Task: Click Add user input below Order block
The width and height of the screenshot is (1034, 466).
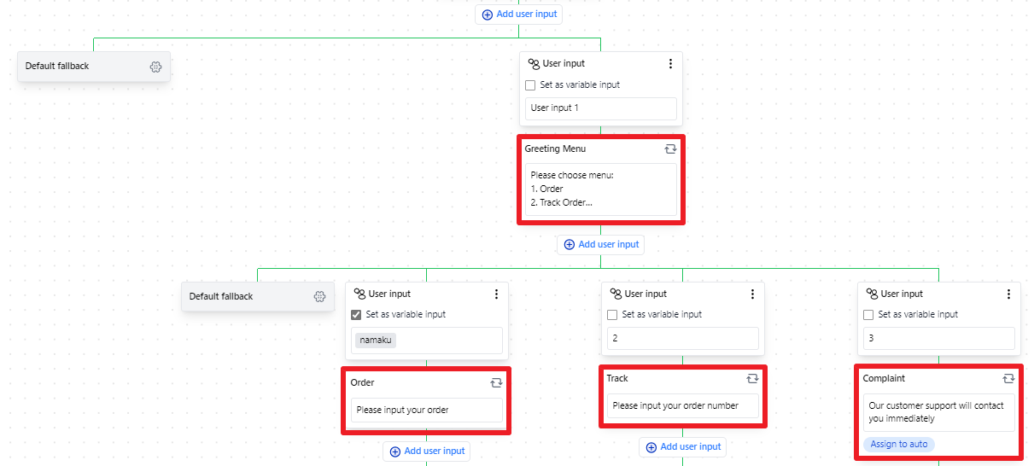Action: 426,451
